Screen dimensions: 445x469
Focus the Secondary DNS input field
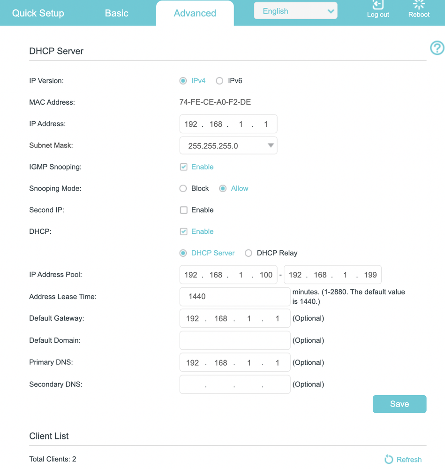(234, 384)
